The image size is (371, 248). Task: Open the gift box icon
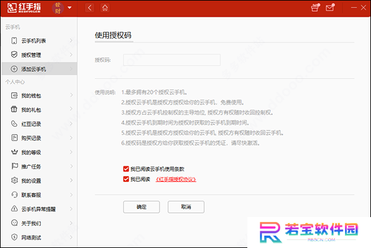point(315,7)
